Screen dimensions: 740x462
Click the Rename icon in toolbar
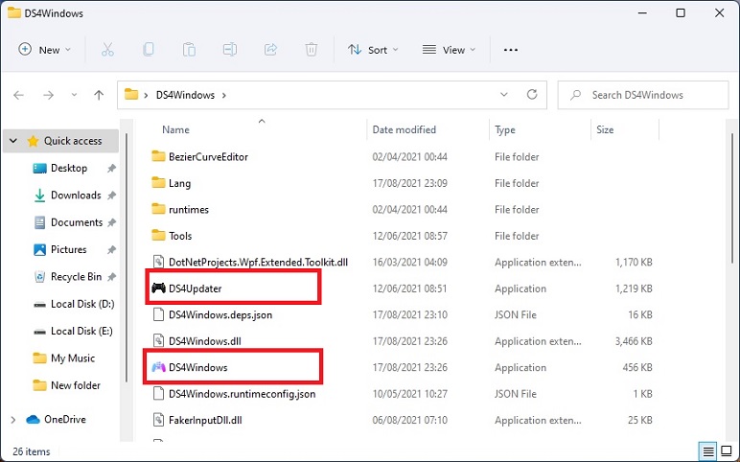[x=230, y=50]
